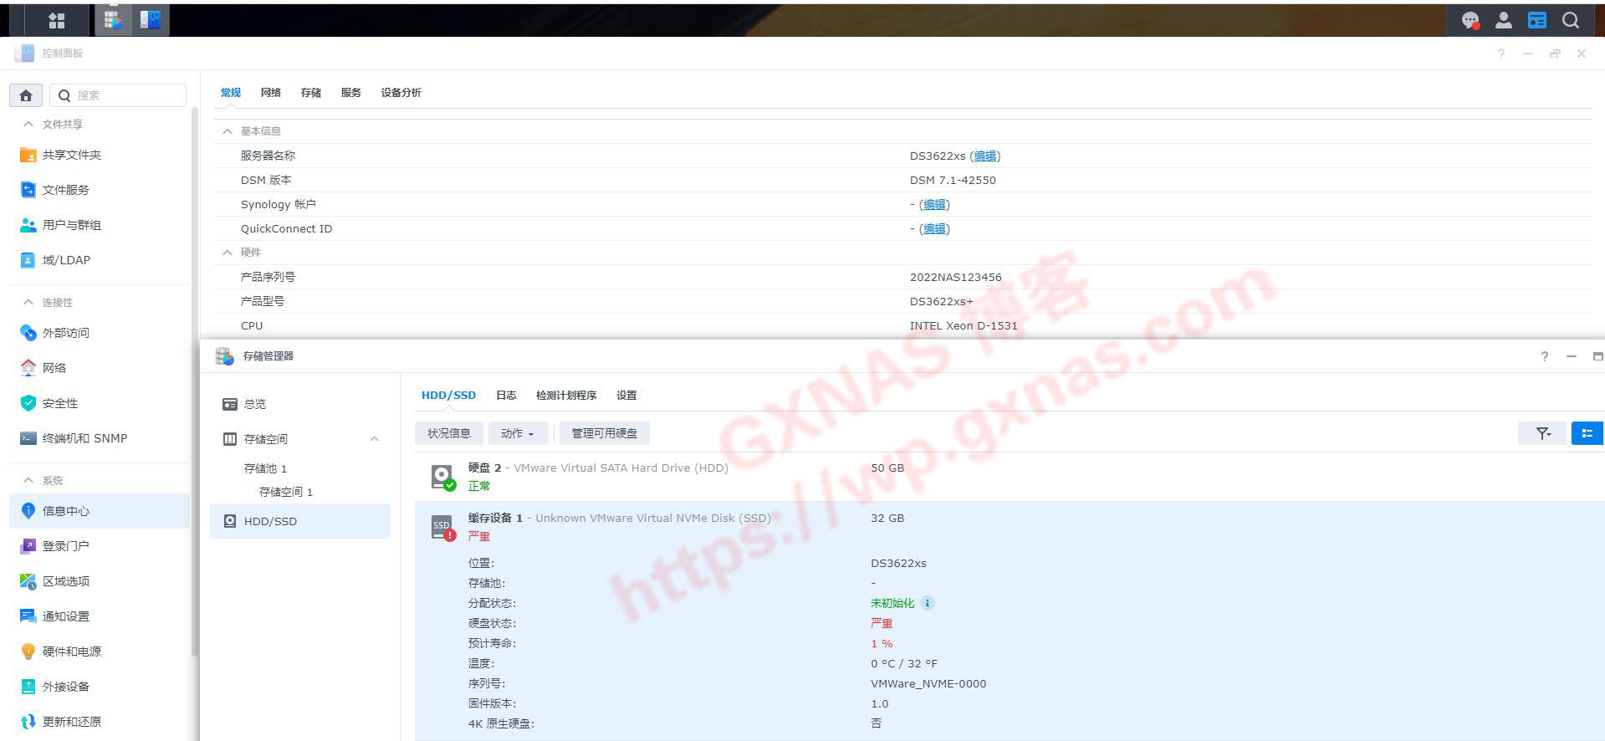This screenshot has height=741, width=1605.
Task: Collapse the 文件共享 sidebar group
Action: tap(28, 124)
